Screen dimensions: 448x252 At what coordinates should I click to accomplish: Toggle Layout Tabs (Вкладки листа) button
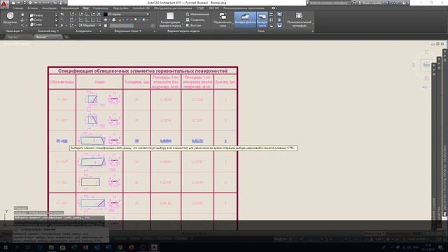click(x=262, y=20)
